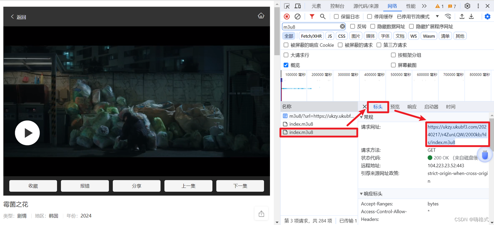Open the 启动器 tab
Viewport: 494px width, 225px height.
431,107
